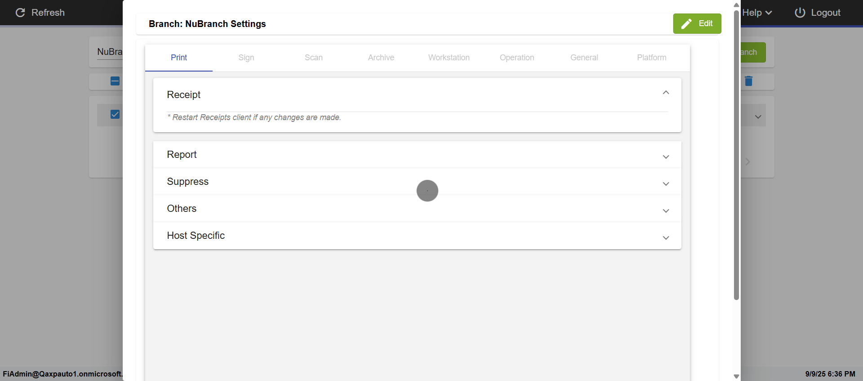Click the pencil icon on Edit button
Image resolution: width=863 pixels, height=381 pixels.
point(686,24)
